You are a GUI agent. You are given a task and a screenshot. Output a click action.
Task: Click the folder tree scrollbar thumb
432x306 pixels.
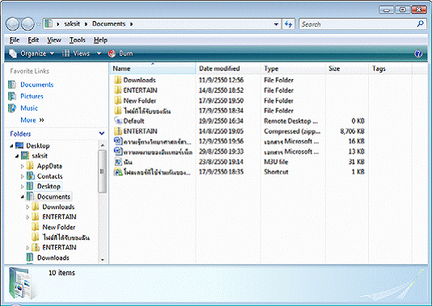(x=102, y=171)
